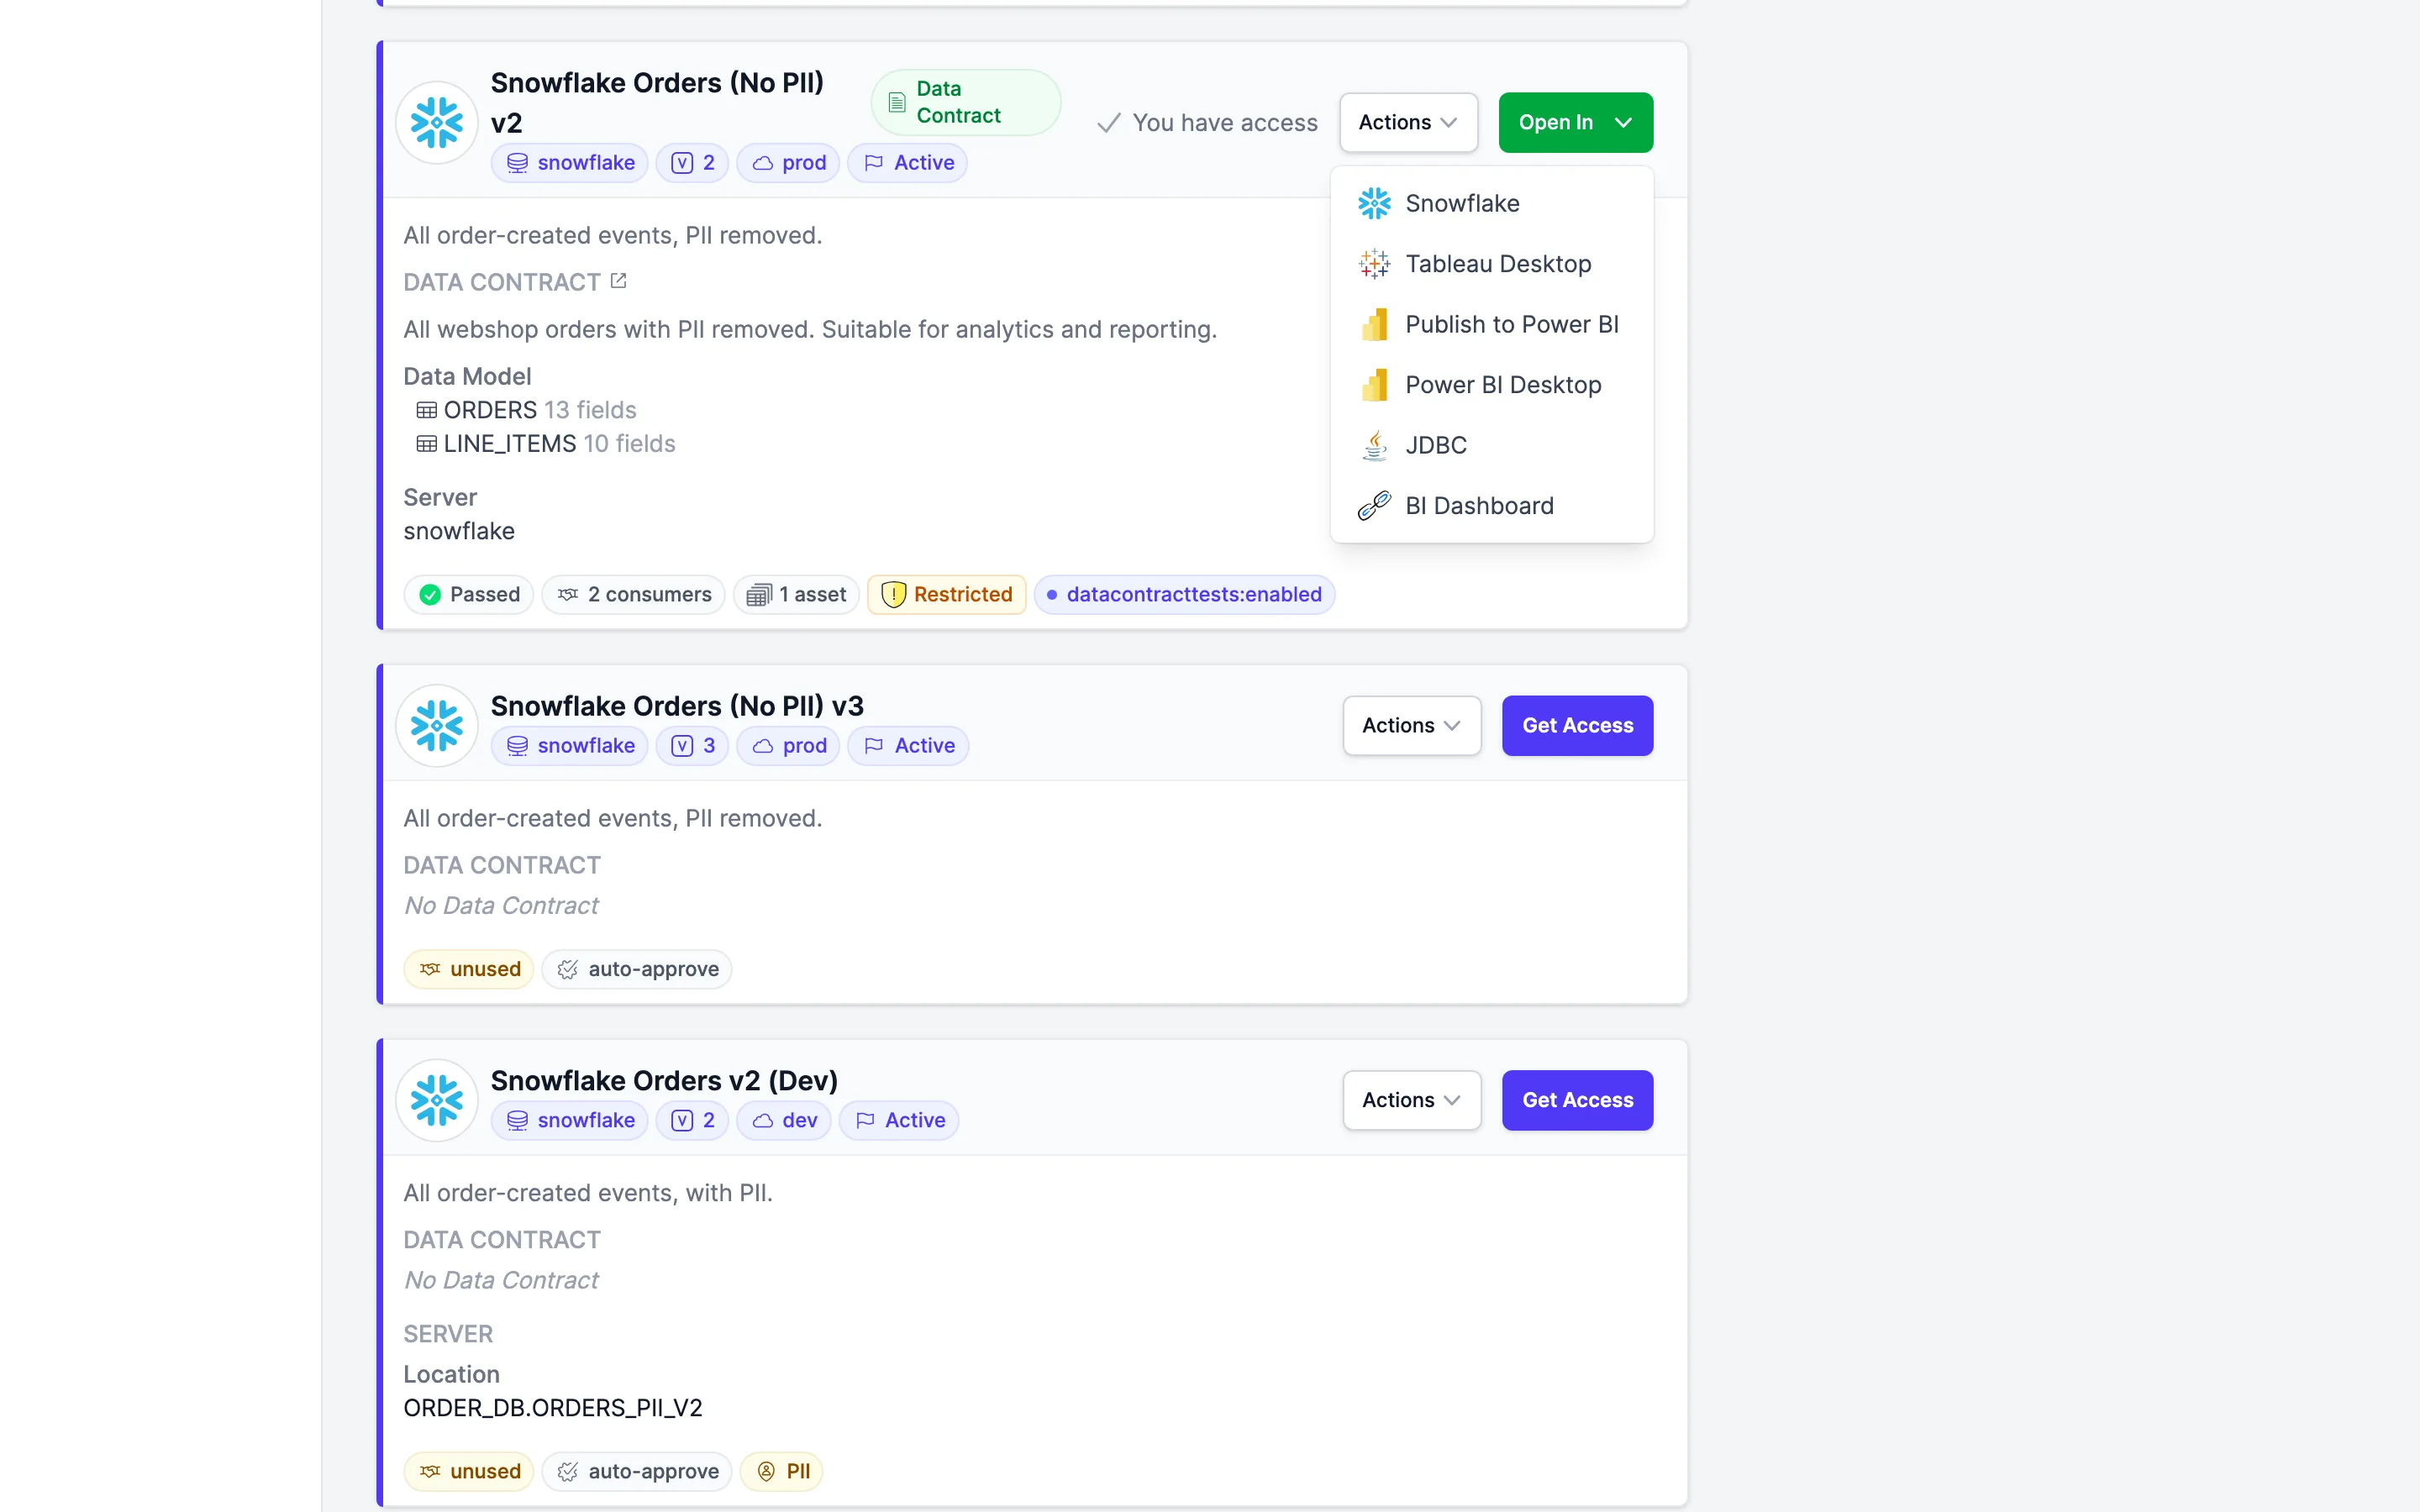Click the flag icon in v3 Active tag
The height and width of the screenshot is (1512, 2420).
874,746
